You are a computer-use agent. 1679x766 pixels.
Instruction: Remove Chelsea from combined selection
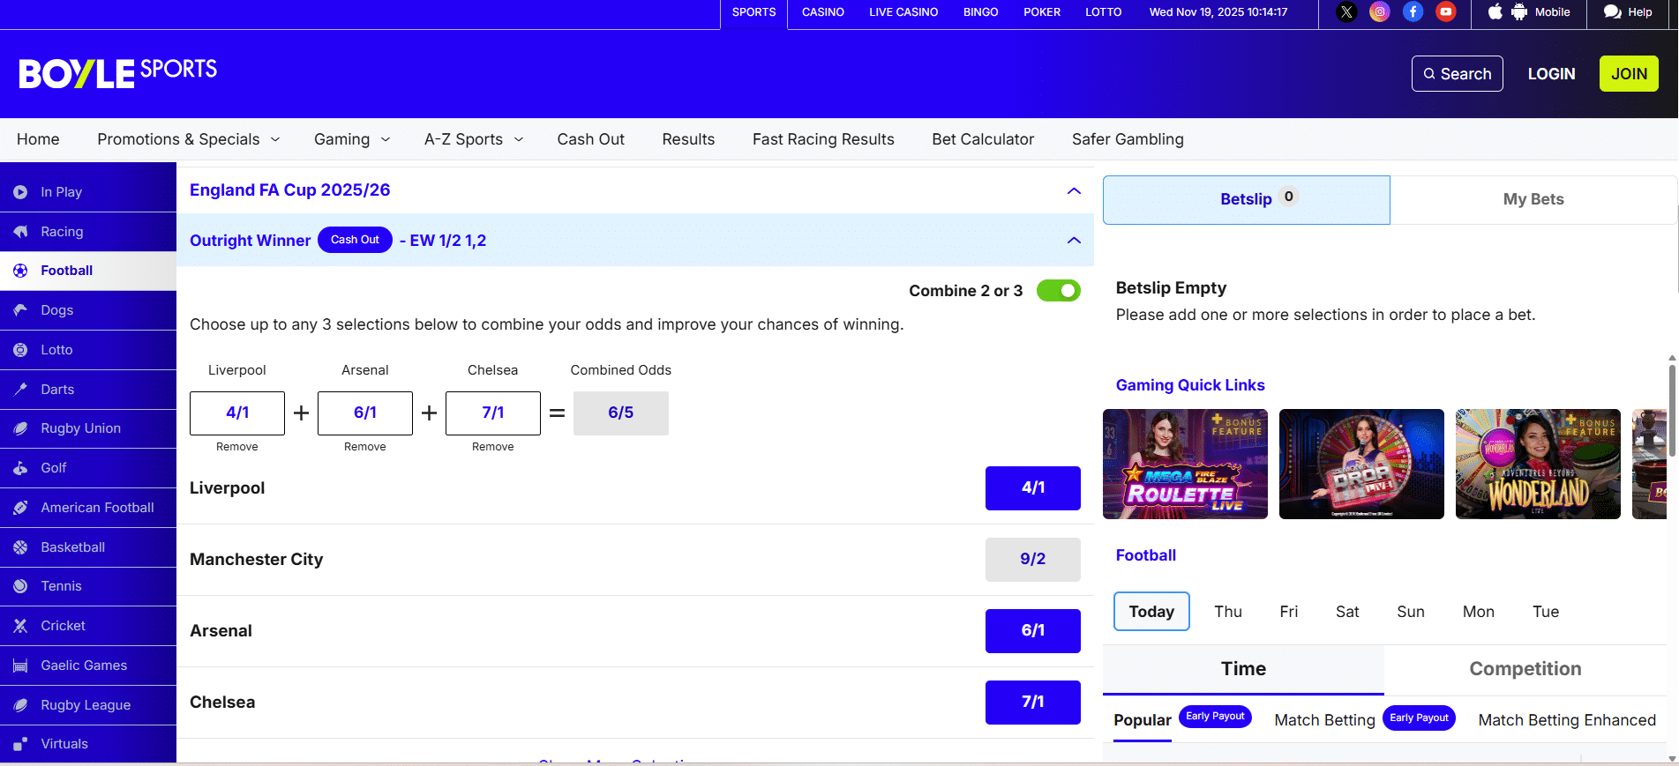click(493, 447)
